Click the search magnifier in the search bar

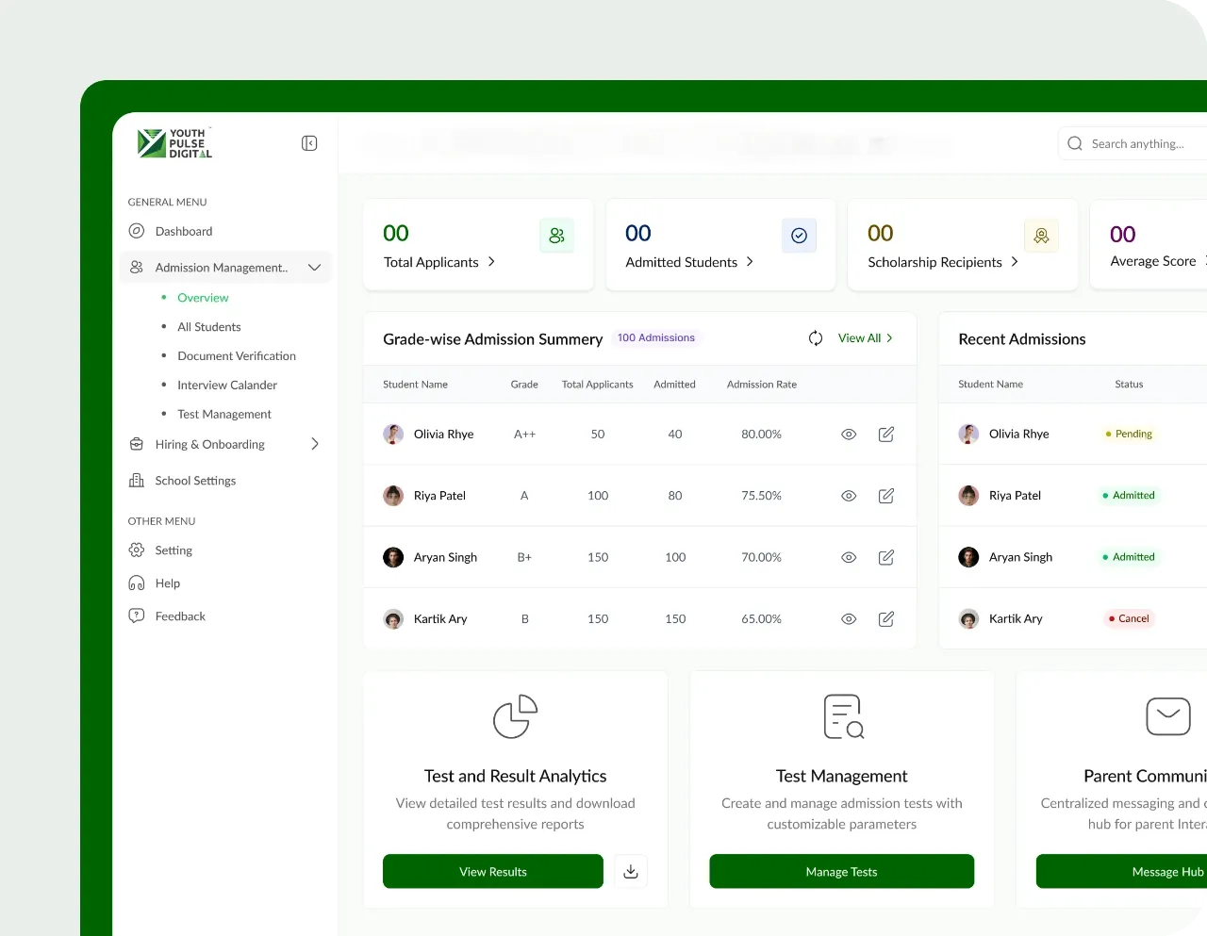pyautogui.click(x=1074, y=142)
